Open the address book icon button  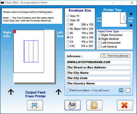(x=94, y=105)
